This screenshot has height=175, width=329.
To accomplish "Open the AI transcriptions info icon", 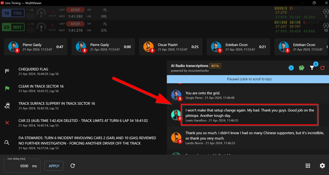I will tap(291, 68).
